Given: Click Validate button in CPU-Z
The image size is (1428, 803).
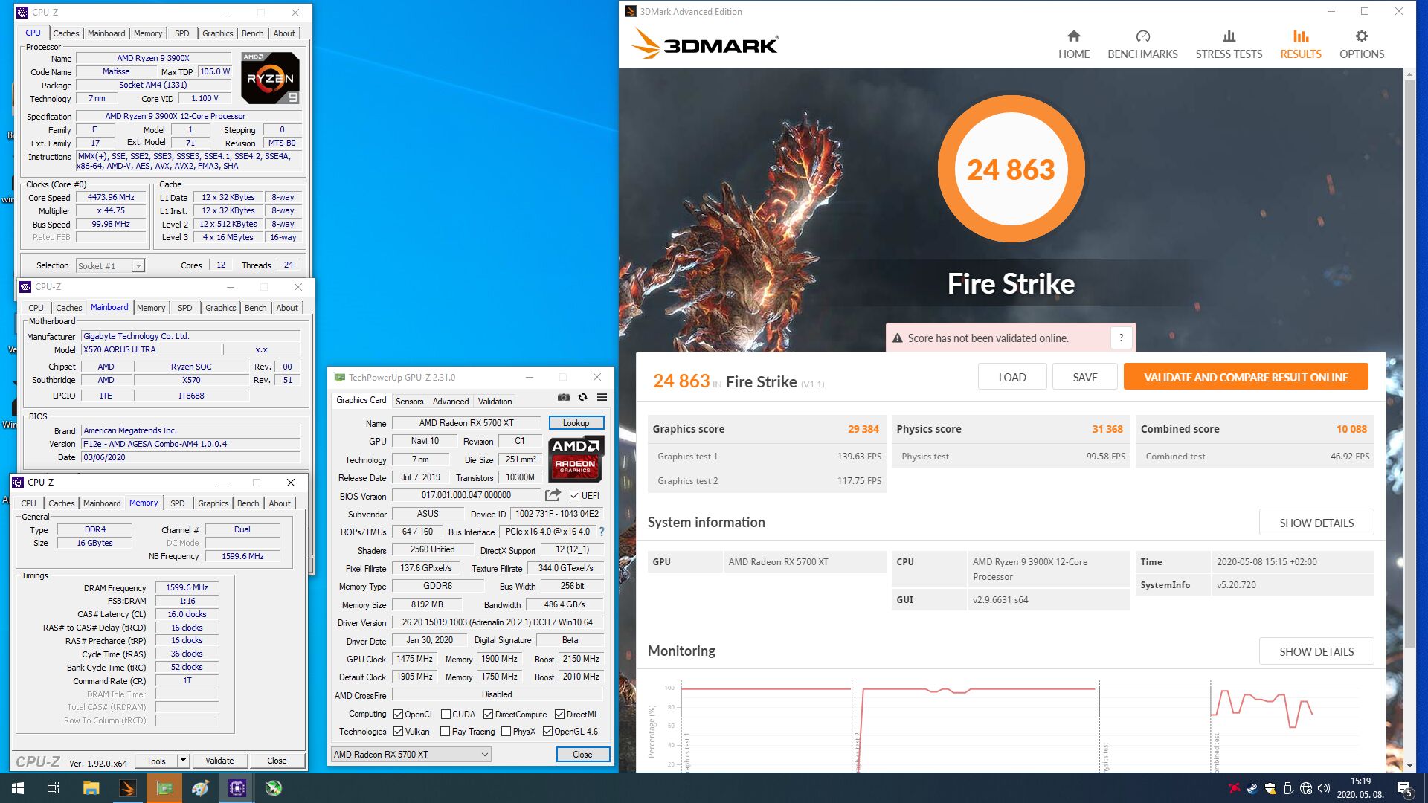Looking at the screenshot, I should point(219,761).
